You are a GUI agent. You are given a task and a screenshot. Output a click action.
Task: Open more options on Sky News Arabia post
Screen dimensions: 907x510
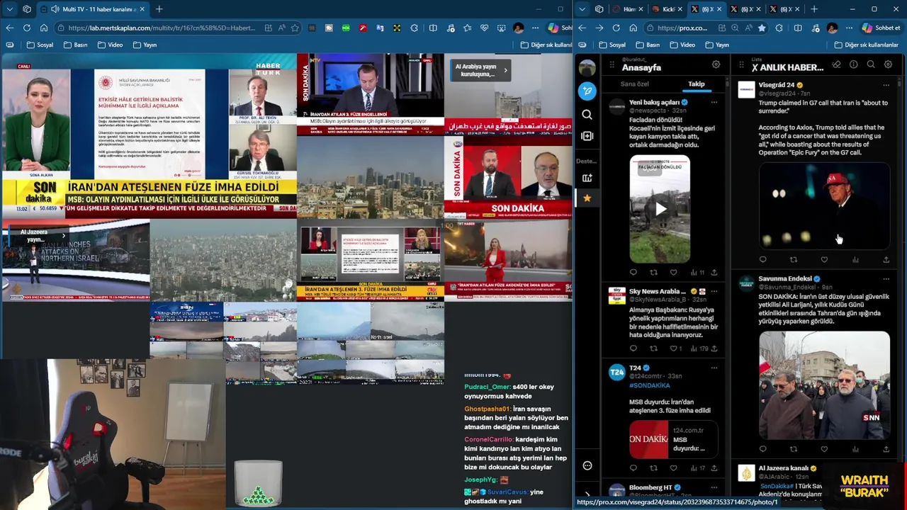pos(714,291)
